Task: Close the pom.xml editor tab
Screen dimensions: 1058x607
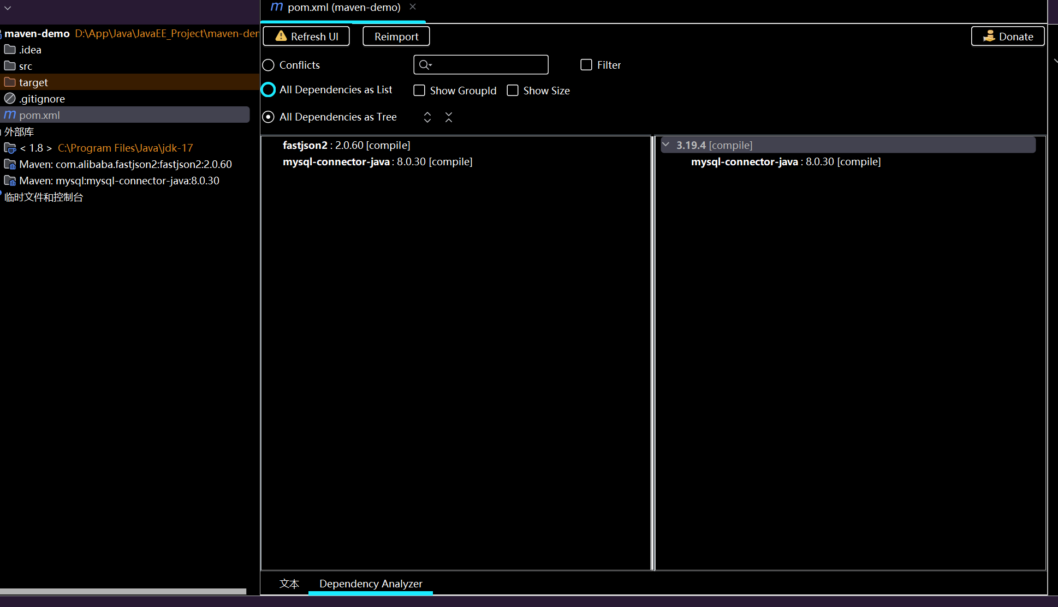Action: 413,7
